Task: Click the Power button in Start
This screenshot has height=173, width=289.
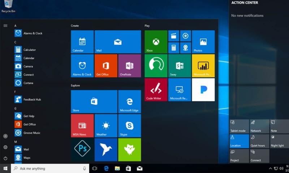Action: [x=5, y=158]
